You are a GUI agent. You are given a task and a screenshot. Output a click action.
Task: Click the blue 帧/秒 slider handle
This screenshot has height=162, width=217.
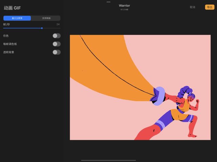click(42, 28)
